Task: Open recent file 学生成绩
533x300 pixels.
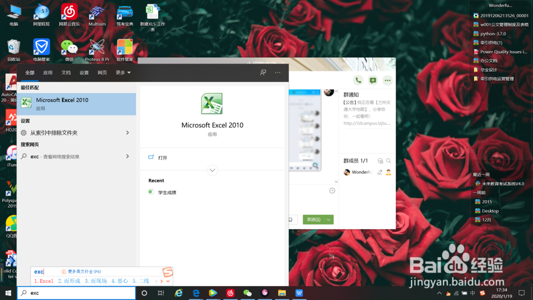Action: (x=167, y=192)
